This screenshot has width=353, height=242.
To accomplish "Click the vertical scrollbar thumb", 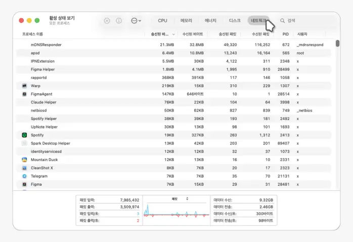I will click(337, 43).
